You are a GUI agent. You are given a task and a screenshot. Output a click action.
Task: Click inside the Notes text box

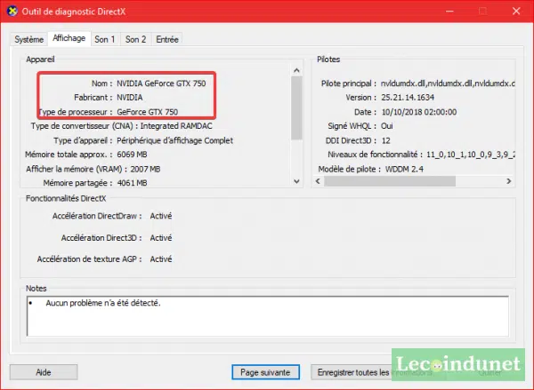coord(268,316)
